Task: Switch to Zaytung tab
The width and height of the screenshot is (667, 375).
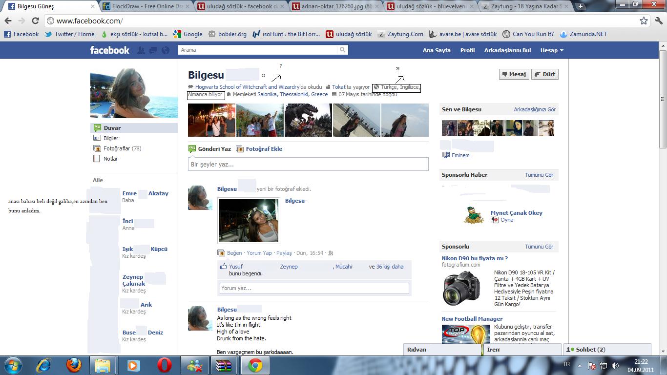Action: 525,6
